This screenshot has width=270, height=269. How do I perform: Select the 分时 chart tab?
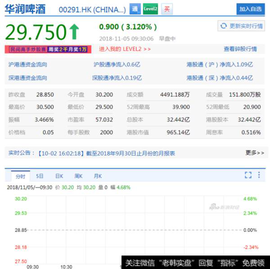pos(21,176)
